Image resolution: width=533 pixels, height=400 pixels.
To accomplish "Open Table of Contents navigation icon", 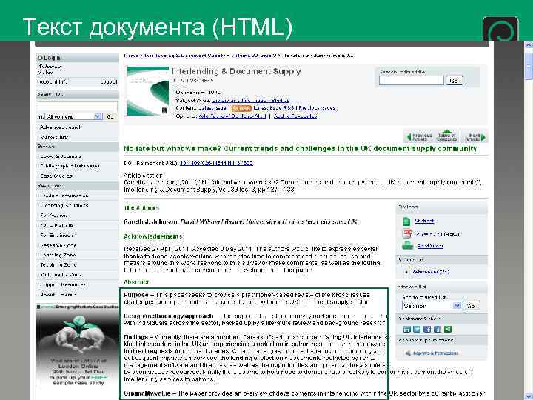I will pos(446,136).
